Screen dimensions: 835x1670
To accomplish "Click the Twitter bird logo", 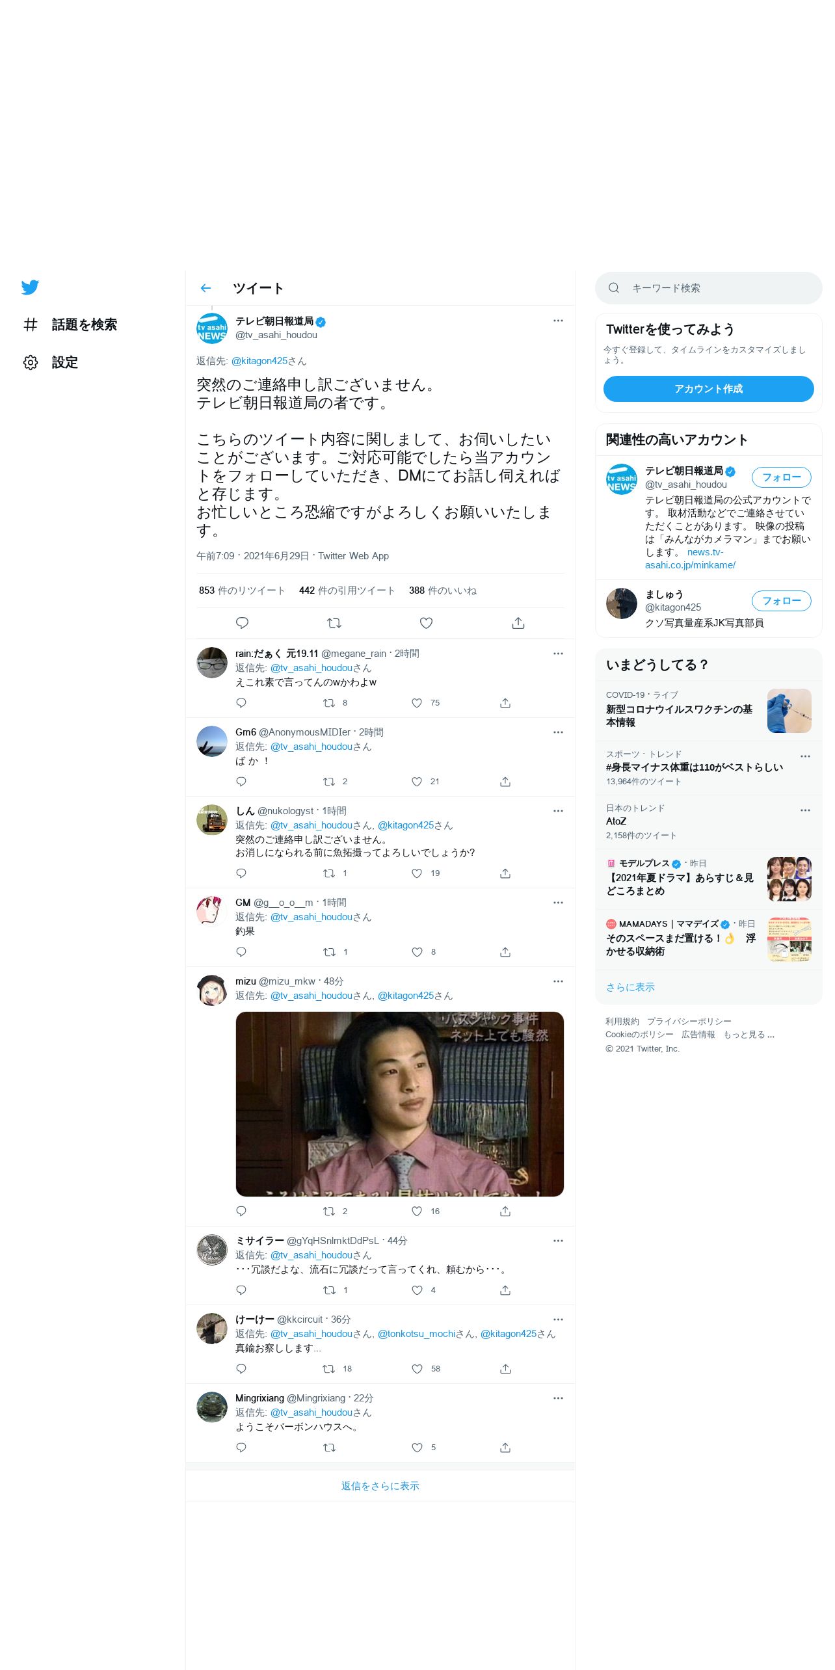I will coord(30,287).
